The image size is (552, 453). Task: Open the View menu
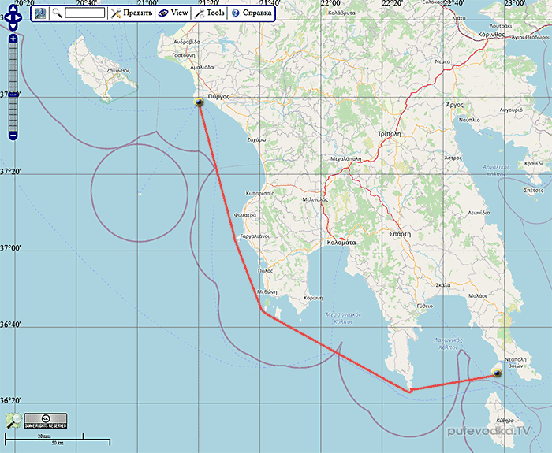pos(173,13)
